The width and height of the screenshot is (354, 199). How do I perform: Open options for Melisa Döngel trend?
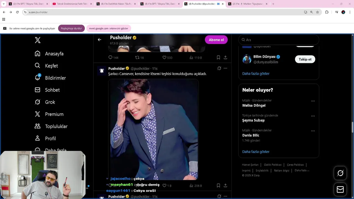click(x=313, y=101)
